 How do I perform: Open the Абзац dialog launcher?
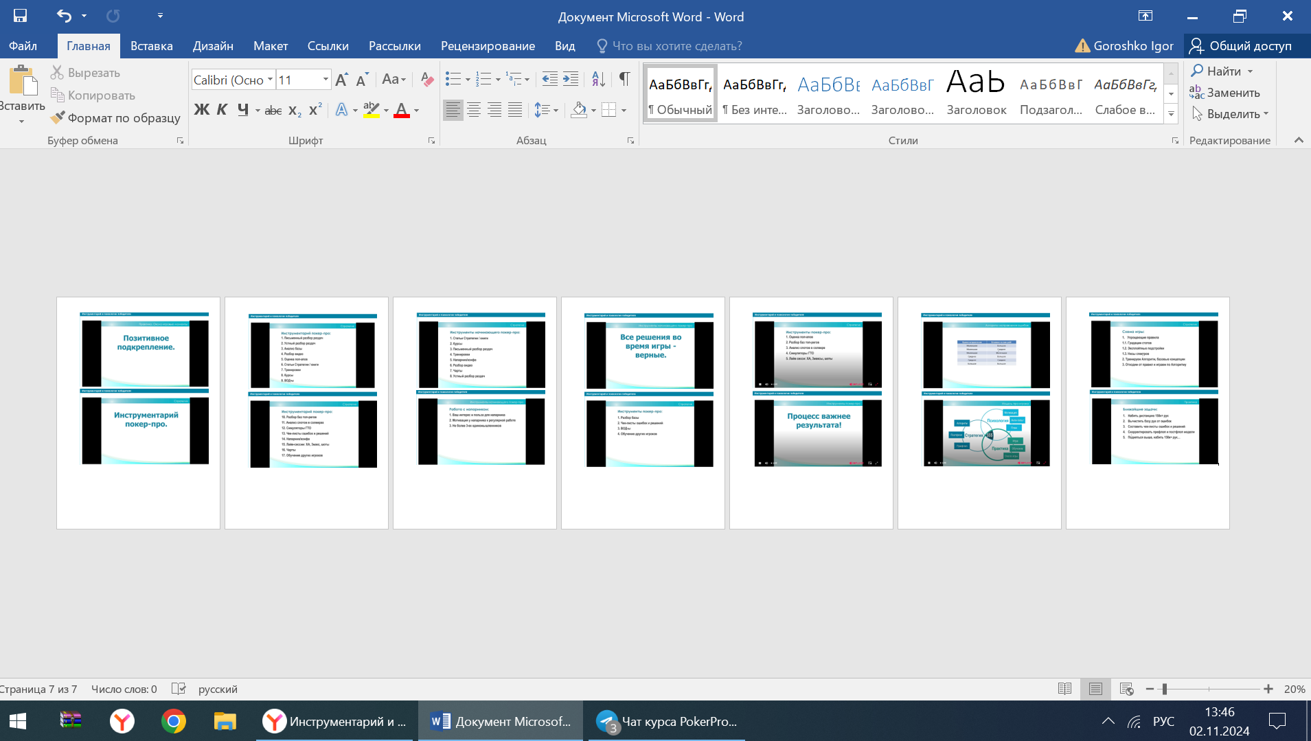click(x=630, y=141)
